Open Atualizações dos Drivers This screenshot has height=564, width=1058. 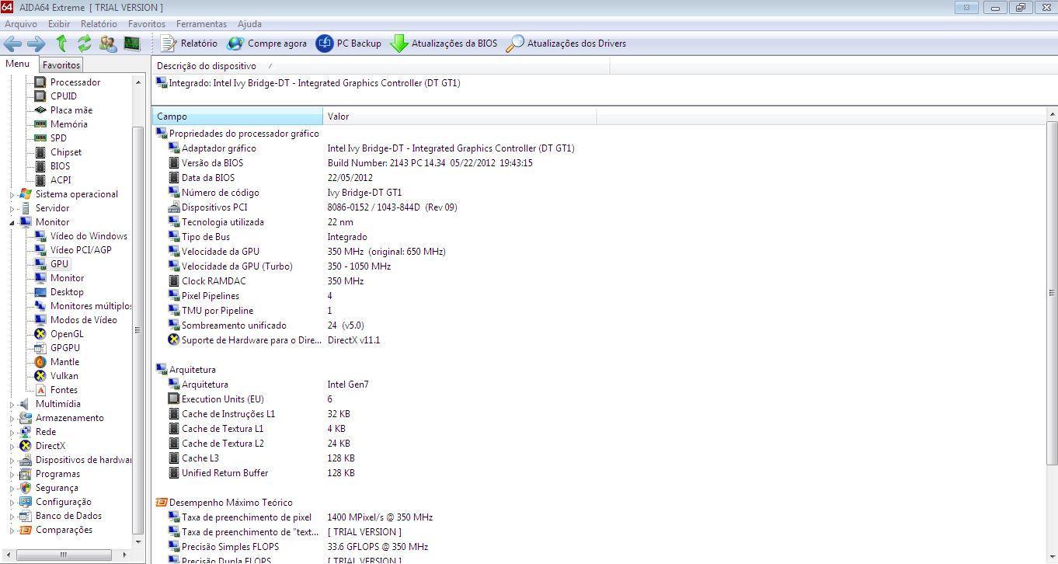tap(566, 44)
